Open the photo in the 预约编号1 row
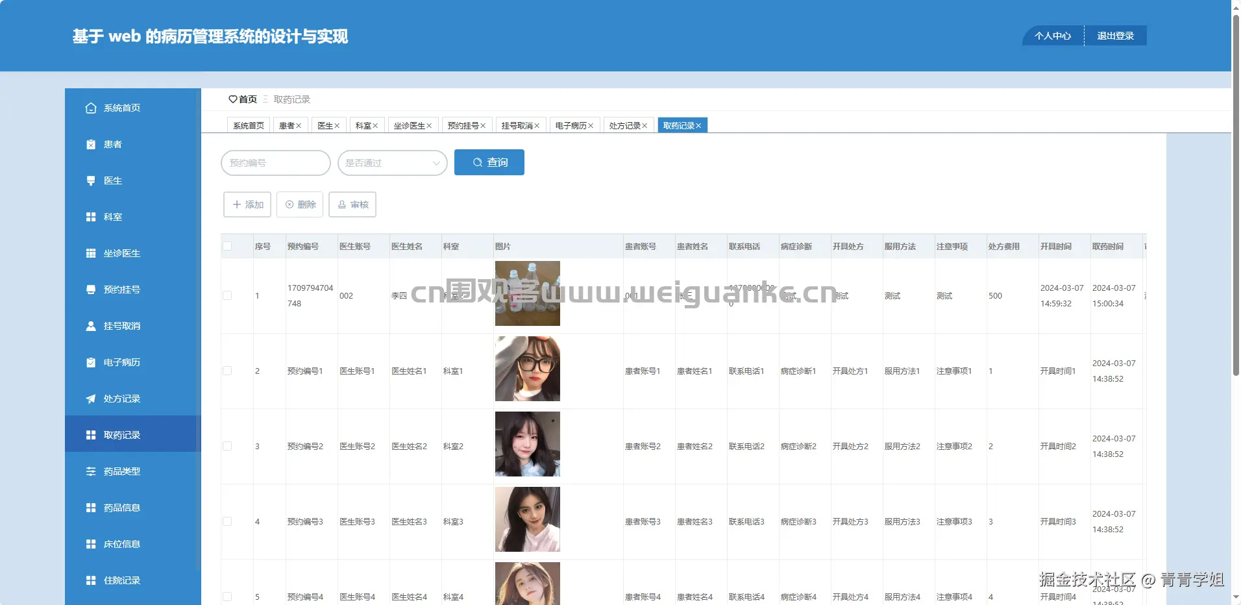Screen dimensions: 1241x605 pyautogui.click(x=528, y=369)
